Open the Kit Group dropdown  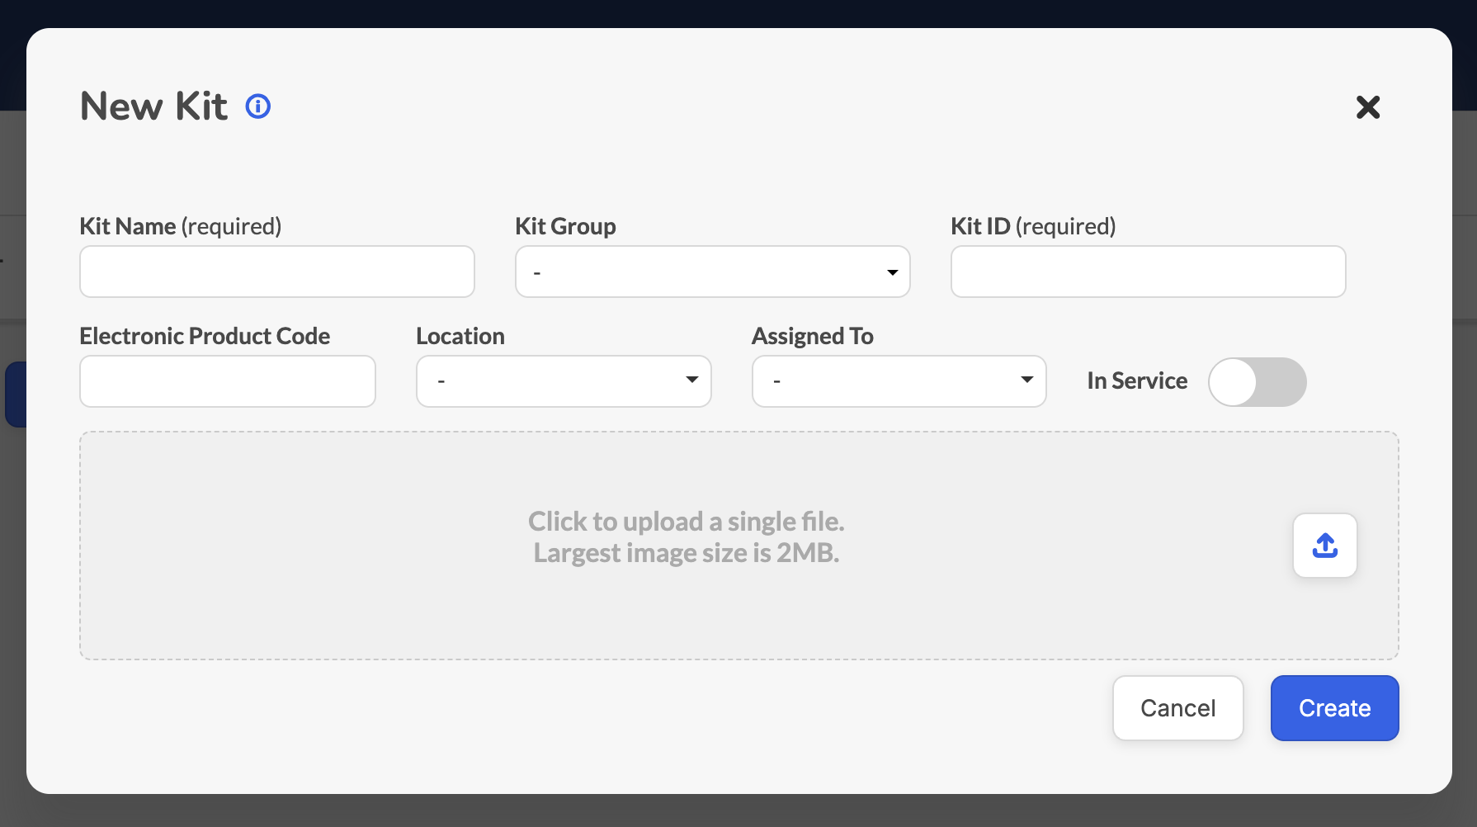713,272
